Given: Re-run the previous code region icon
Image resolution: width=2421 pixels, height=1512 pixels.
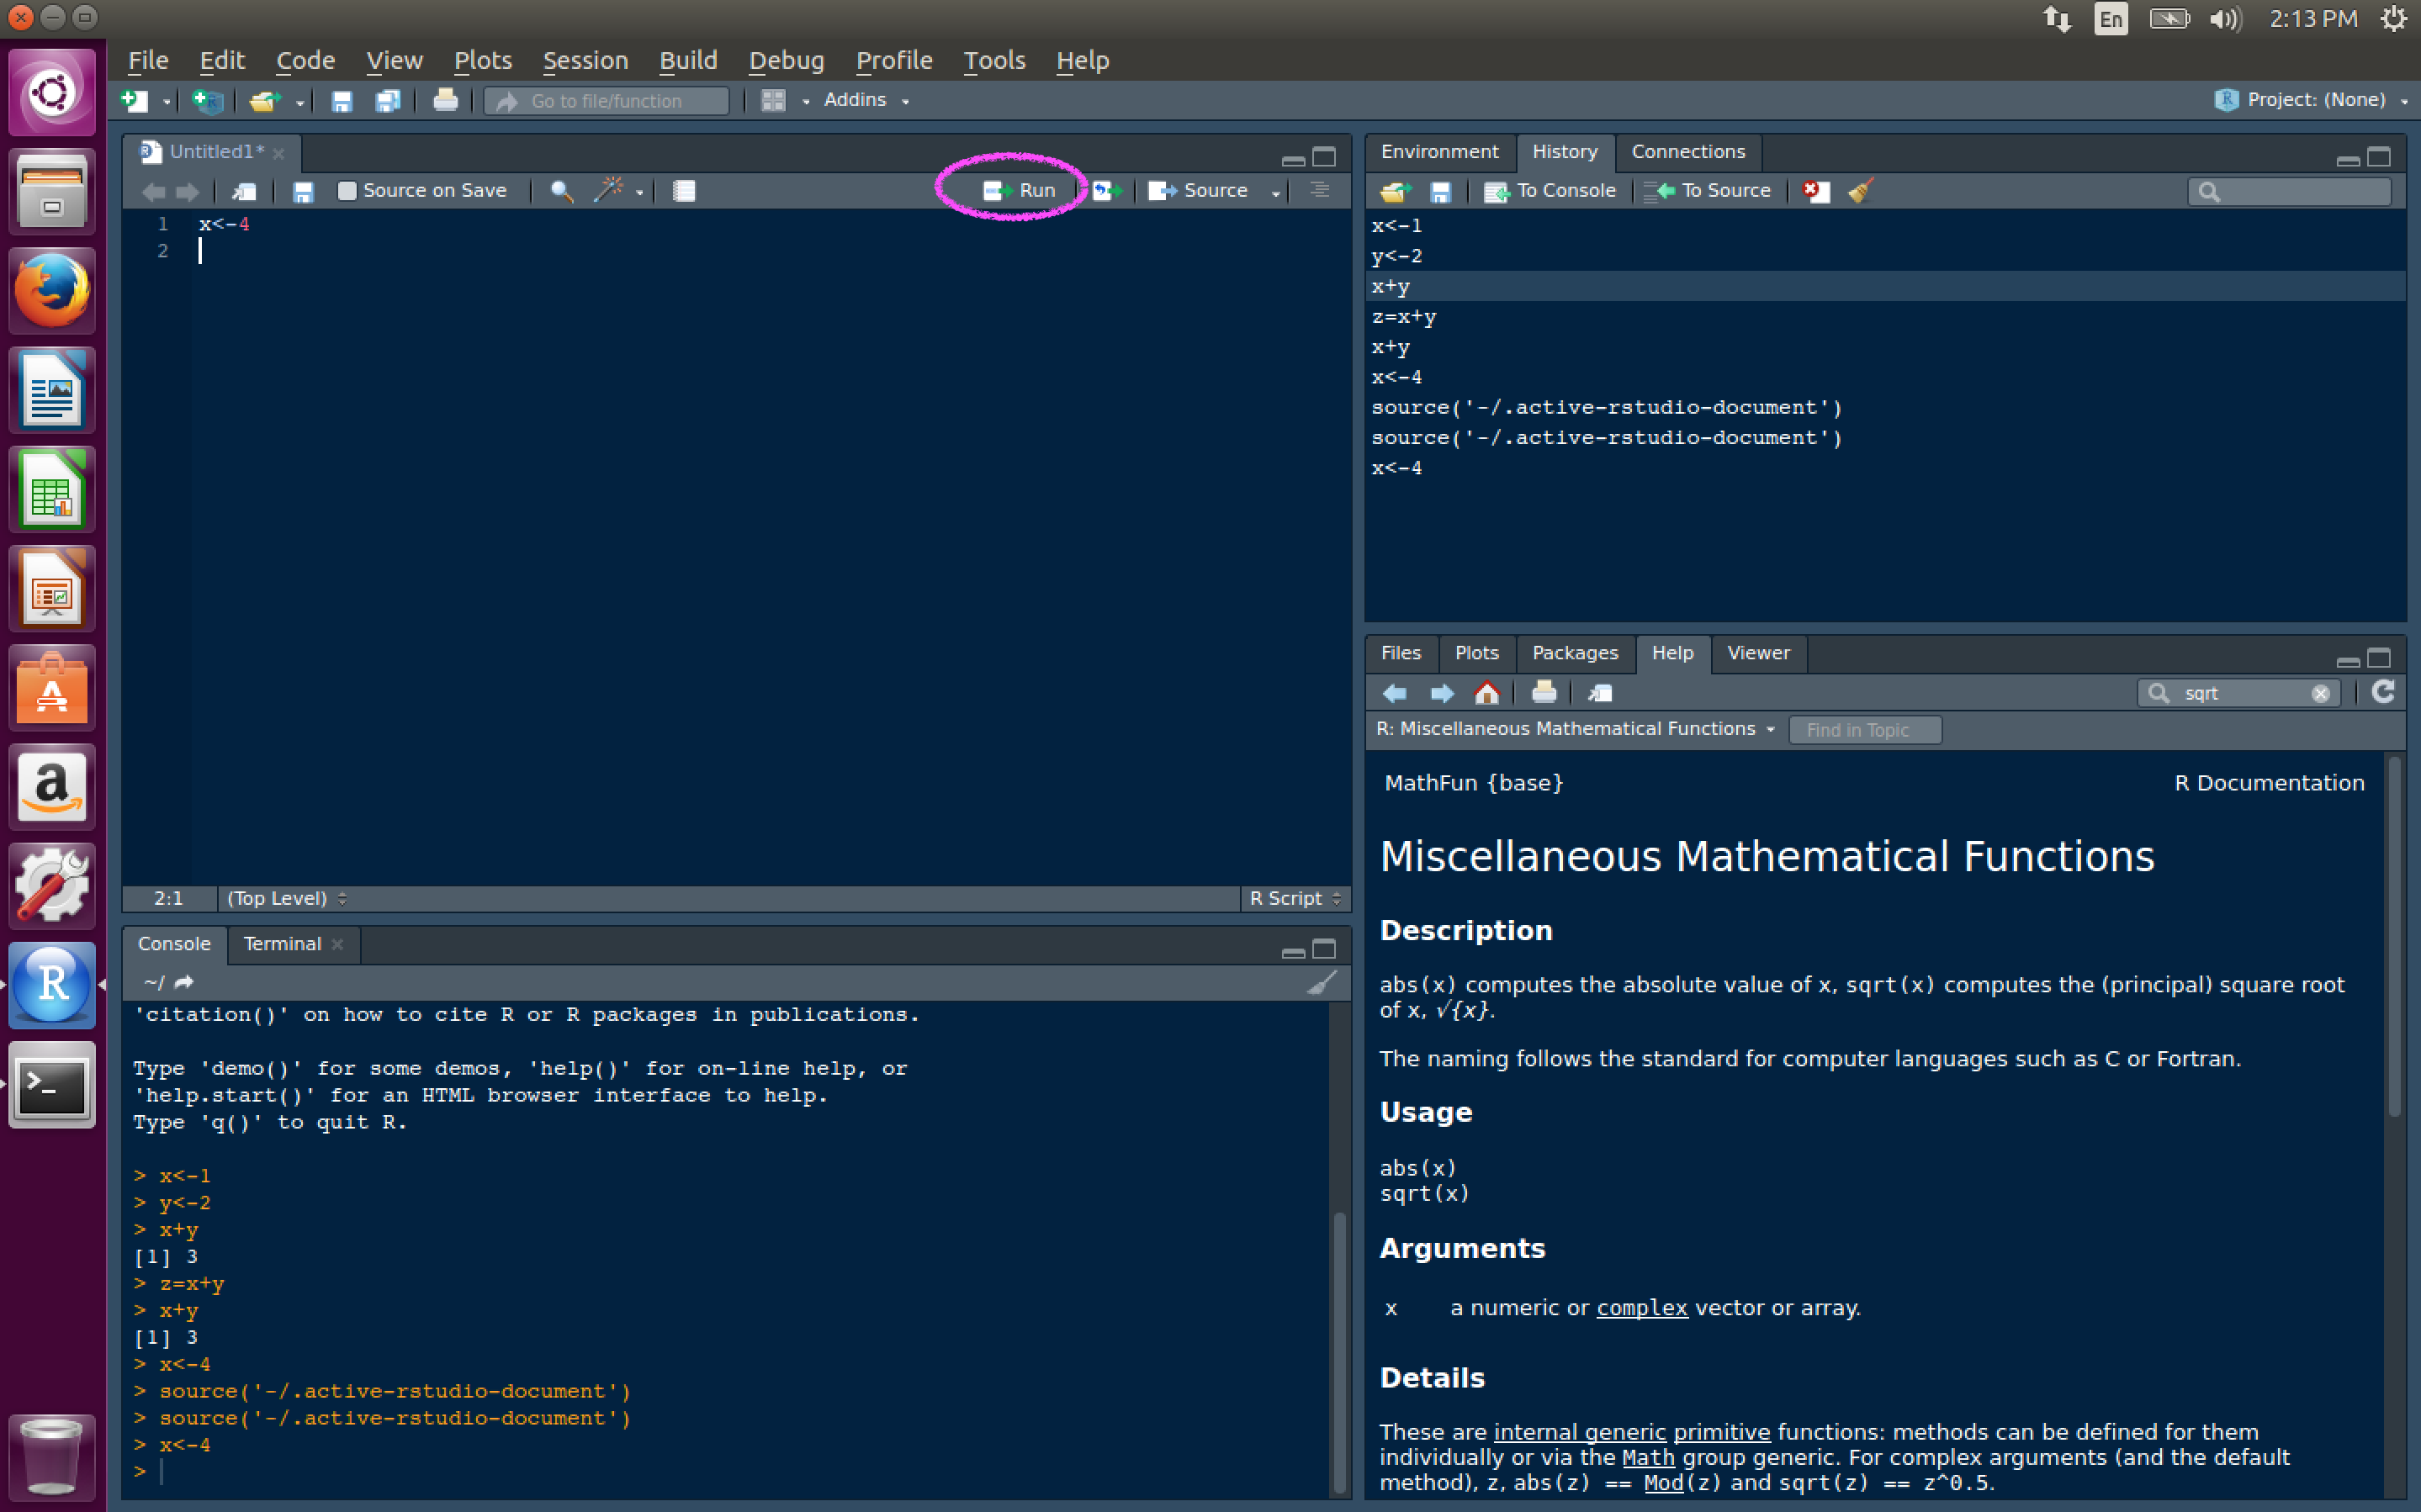Looking at the screenshot, I should click(1106, 190).
